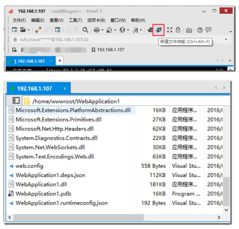Click the New File Transfer toolbar icon

tap(158, 30)
